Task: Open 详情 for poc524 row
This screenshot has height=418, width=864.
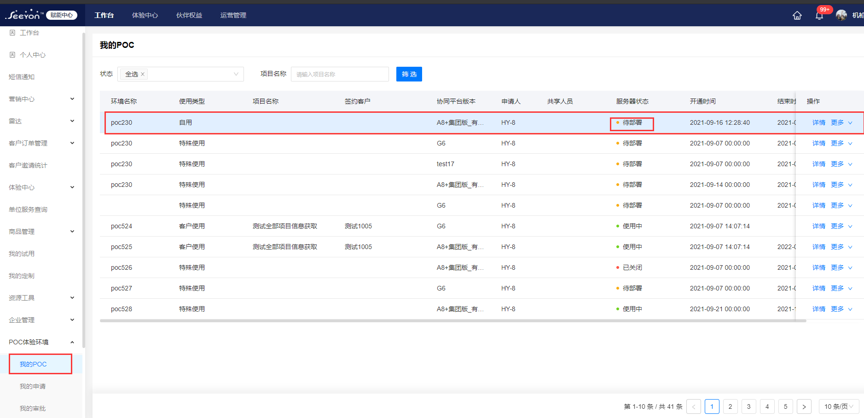Action: coord(819,226)
